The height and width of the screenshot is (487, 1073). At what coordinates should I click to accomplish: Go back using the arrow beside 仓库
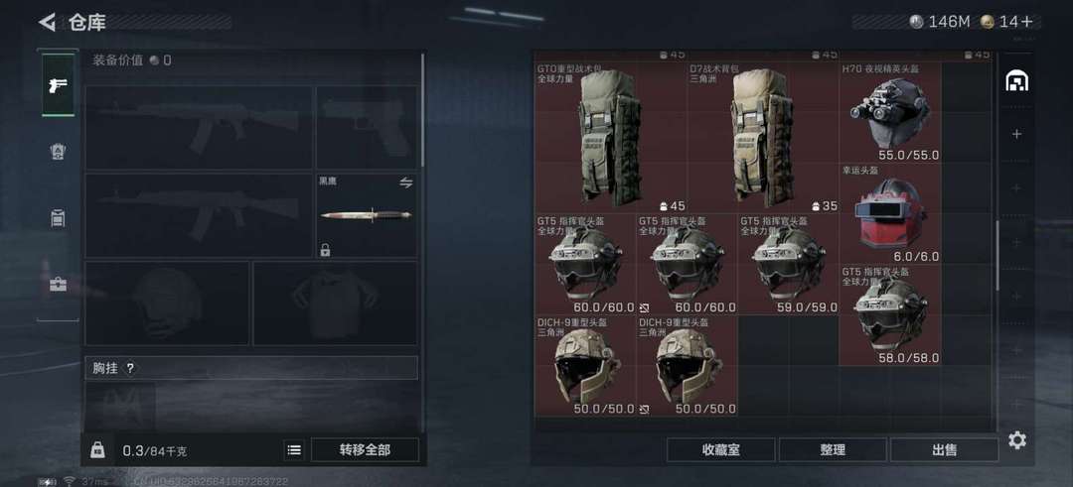pos(48,22)
